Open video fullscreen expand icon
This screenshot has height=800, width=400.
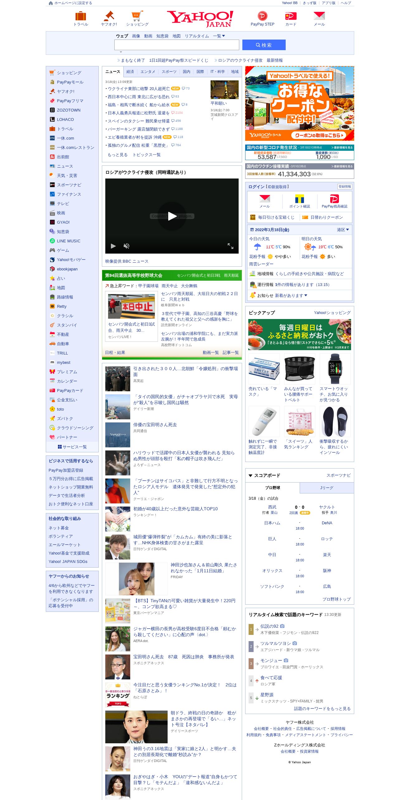(x=230, y=246)
